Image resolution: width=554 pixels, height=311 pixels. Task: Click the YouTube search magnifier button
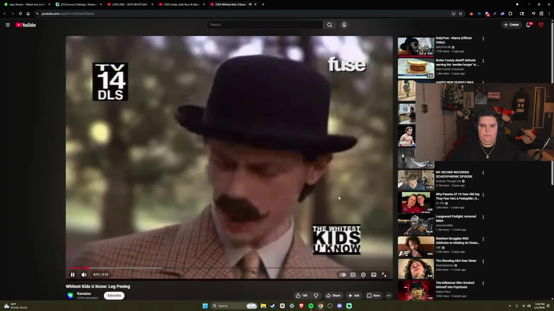[x=329, y=25]
